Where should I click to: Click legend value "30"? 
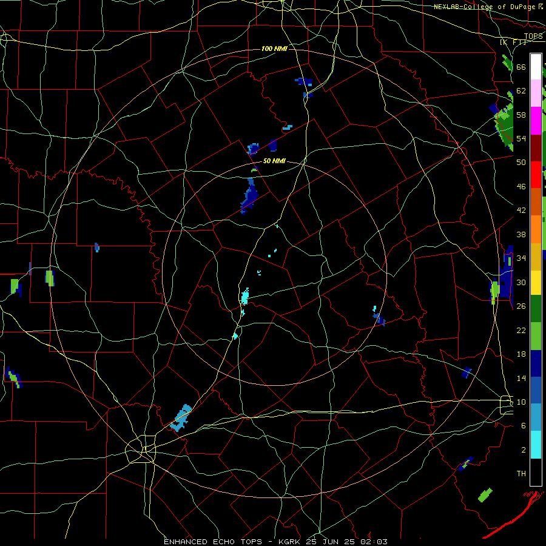click(521, 282)
